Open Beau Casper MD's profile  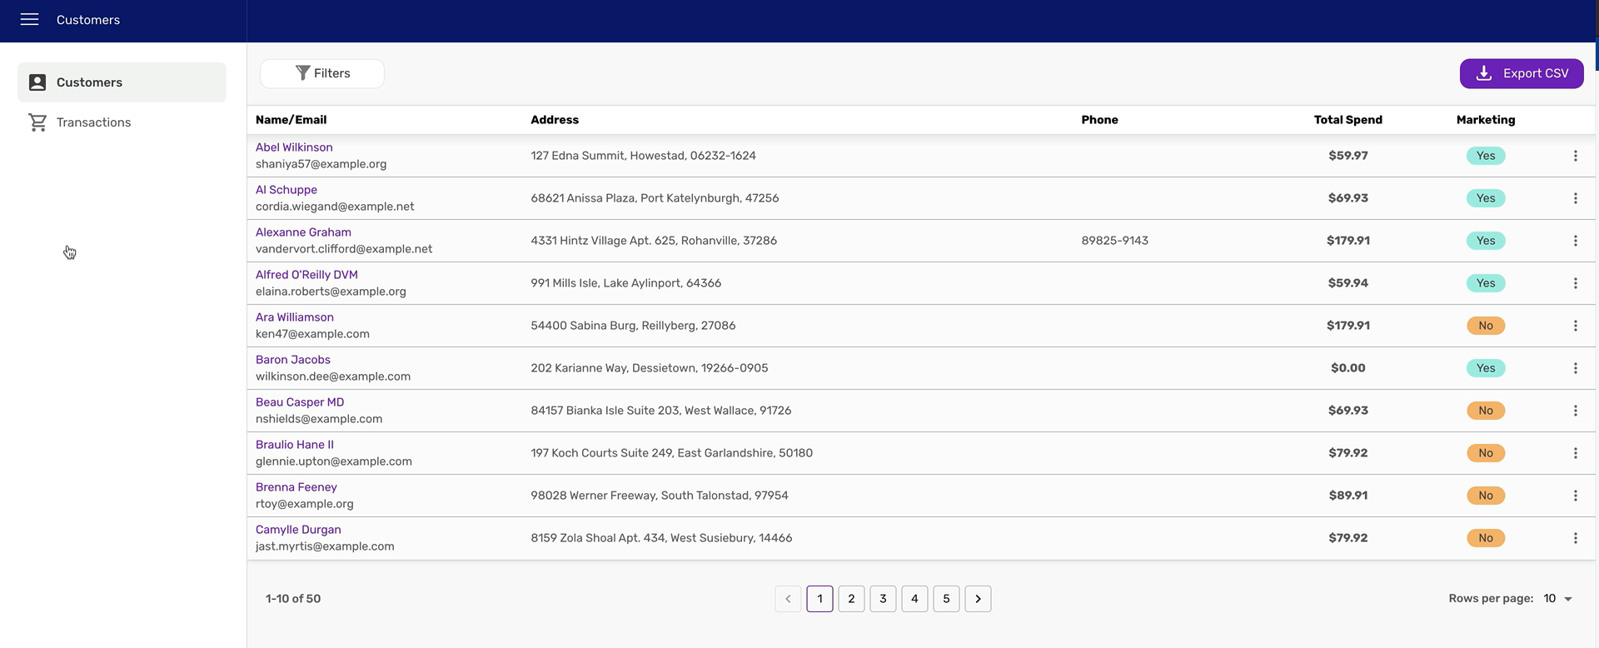[300, 402]
